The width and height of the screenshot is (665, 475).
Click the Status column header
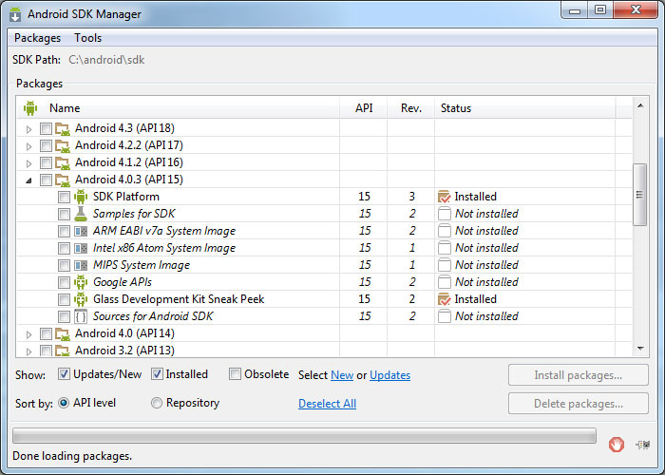click(525, 108)
